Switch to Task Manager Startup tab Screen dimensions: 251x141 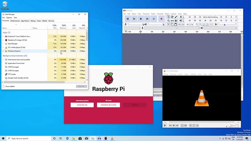pyautogui.click(x=33, y=21)
